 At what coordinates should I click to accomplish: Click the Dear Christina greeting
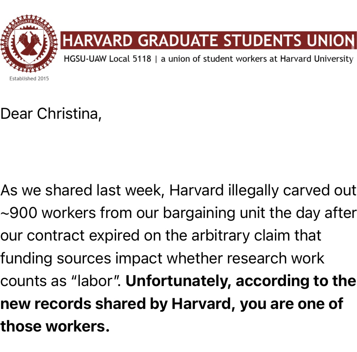coord(51,114)
